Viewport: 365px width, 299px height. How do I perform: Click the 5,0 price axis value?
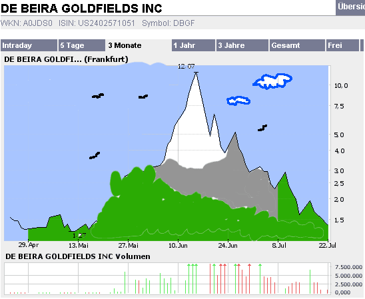click(339, 135)
